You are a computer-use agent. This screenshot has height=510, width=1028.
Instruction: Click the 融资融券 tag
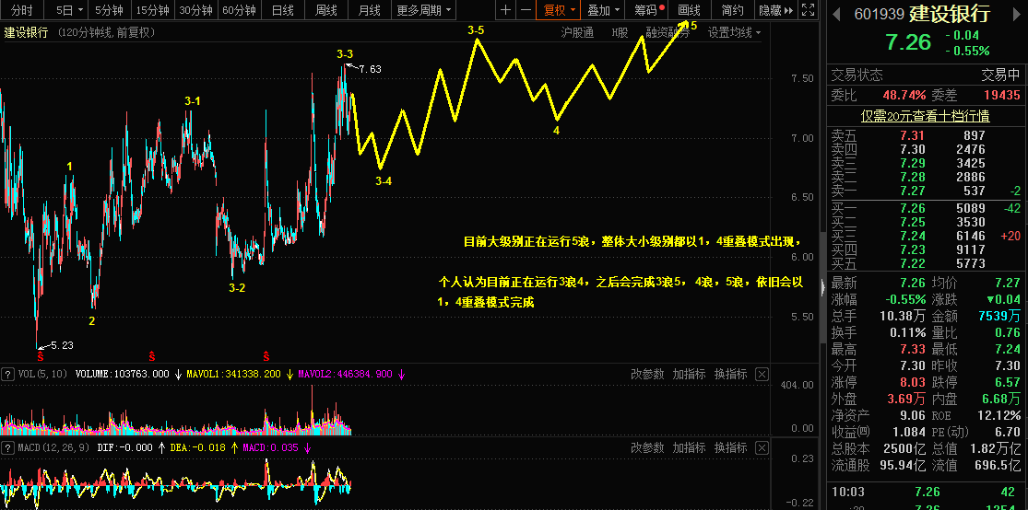tap(668, 33)
